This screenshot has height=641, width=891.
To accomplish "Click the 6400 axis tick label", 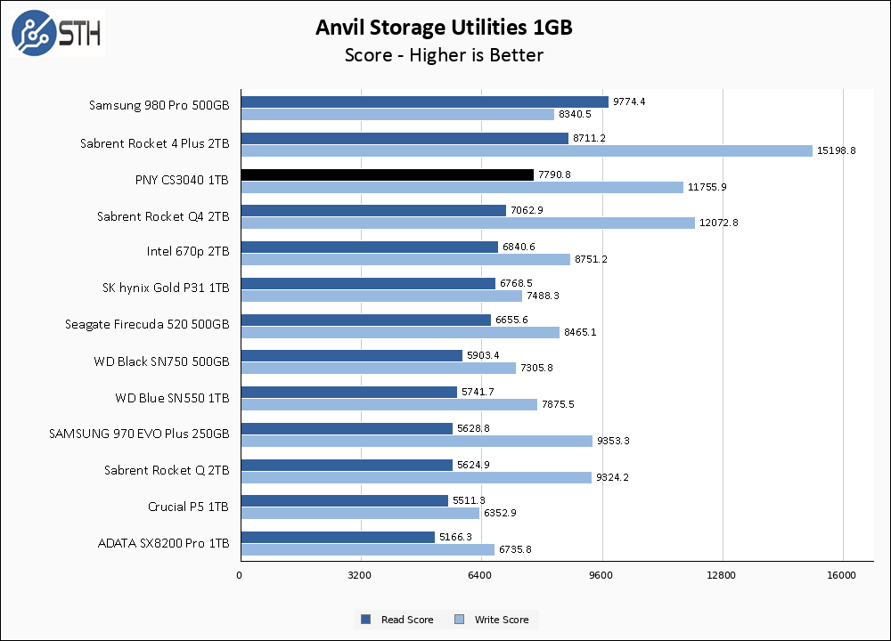I will coord(480,575).
